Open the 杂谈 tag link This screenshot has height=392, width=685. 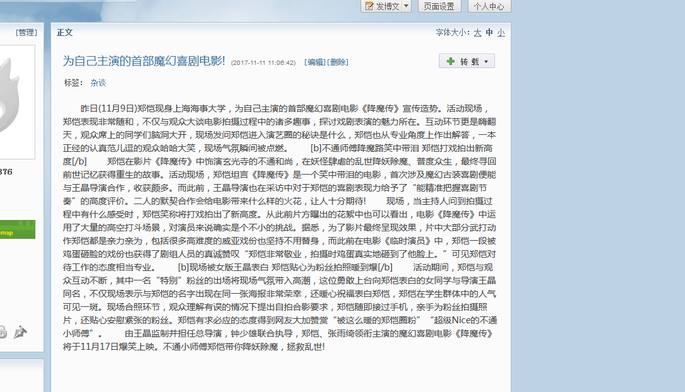(98, 83)
